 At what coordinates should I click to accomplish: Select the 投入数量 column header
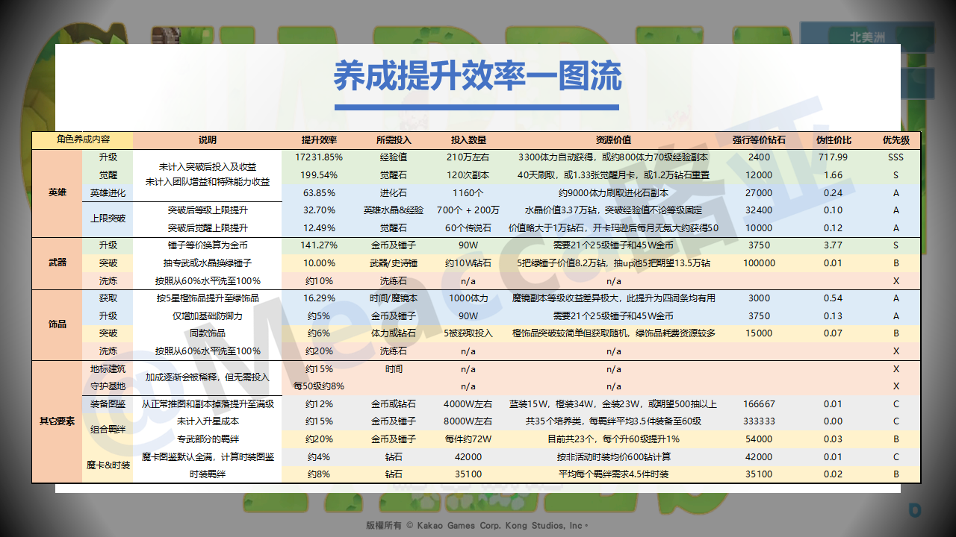[468, 140]
